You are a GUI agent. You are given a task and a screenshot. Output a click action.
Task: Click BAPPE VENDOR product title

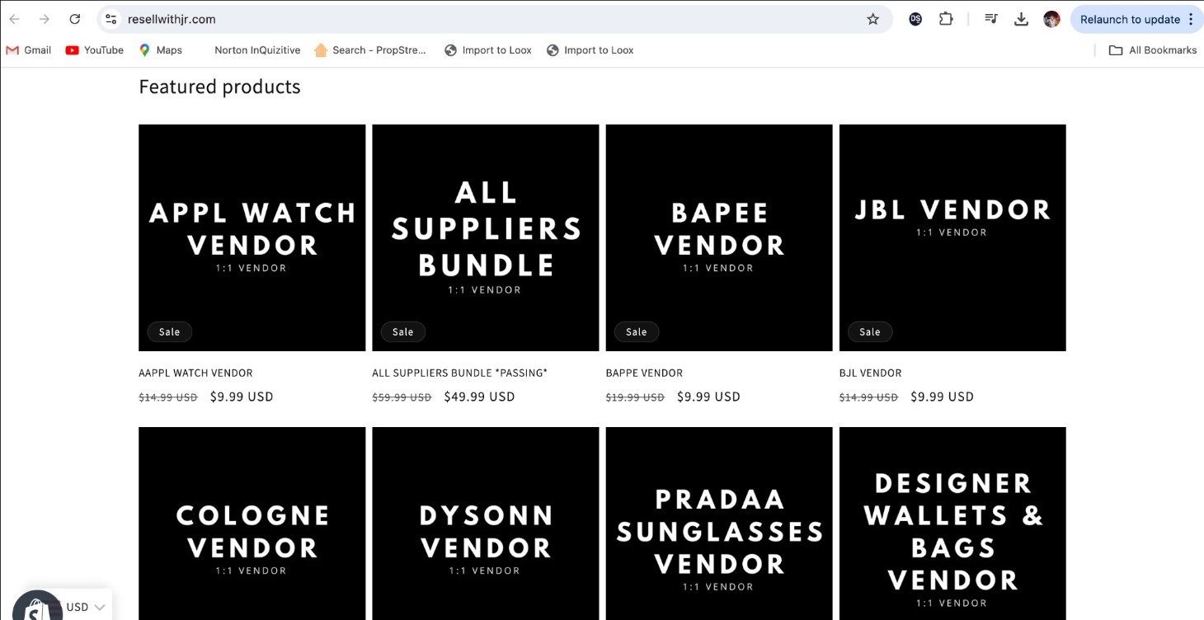[644, 373]
